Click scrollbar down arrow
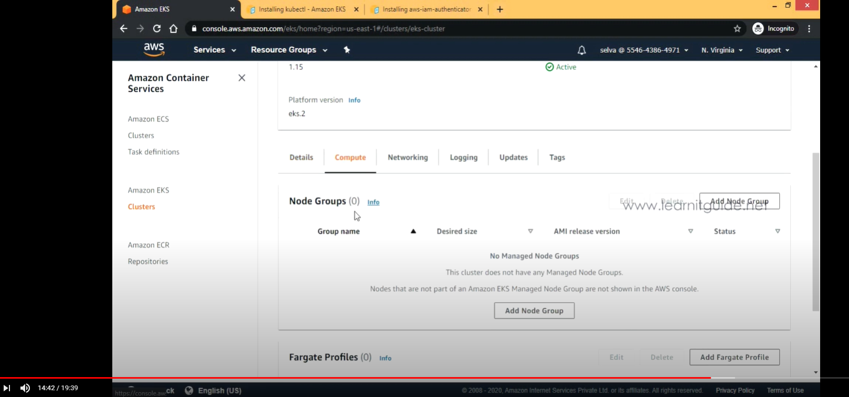 pos(815,372)
